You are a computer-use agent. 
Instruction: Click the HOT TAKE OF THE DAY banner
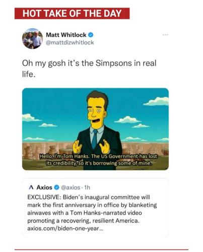pyautogui.click(x=72, y=14)
